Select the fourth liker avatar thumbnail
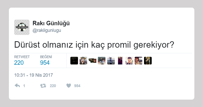Viewport: 203px width, 107px height. pyautogui.click(x=102, y=61)
